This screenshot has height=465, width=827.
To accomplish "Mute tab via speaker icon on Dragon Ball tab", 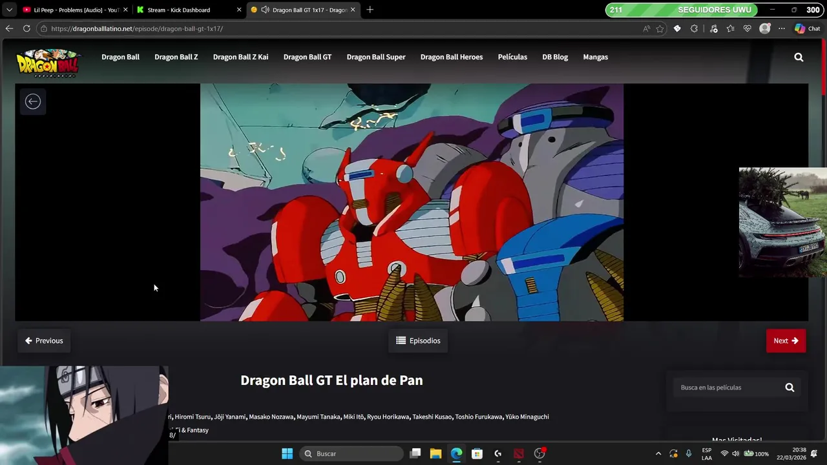I will (265, 10).
